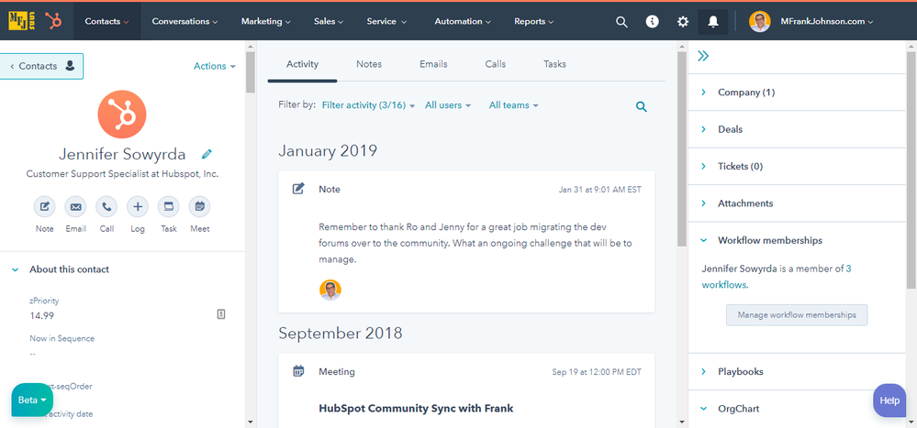This screenshot has height=428, width=917.
Task: Make a Call using the Call icon
Action: [x=106, y=206]
